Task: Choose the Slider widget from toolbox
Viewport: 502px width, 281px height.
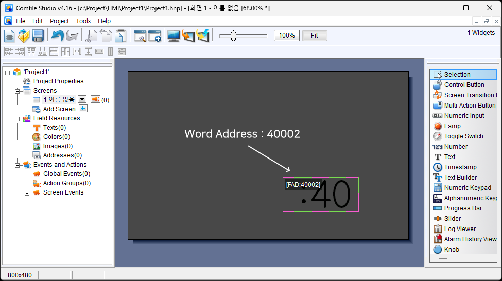Action: click(x=452, y=219)
